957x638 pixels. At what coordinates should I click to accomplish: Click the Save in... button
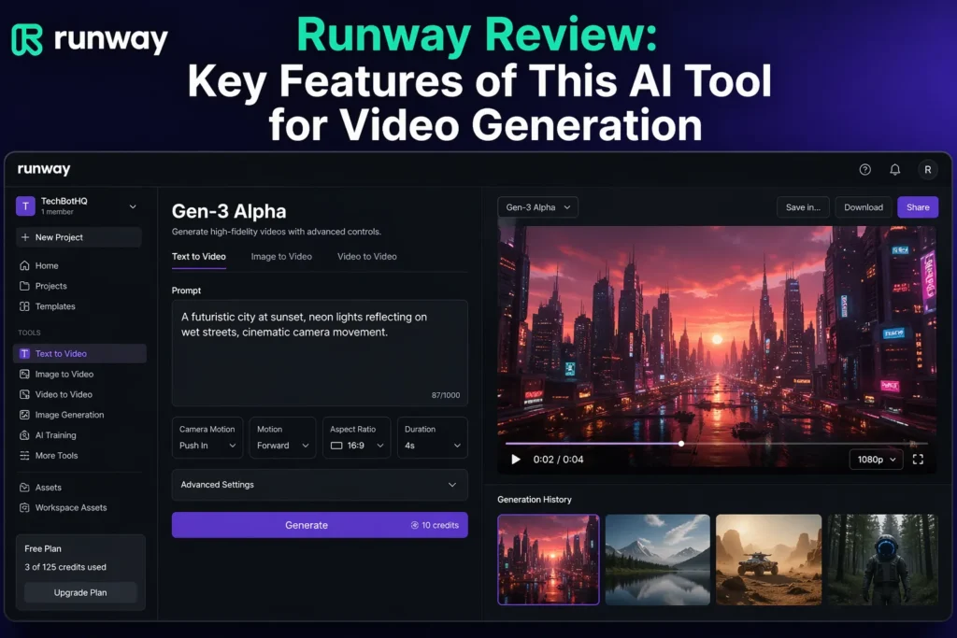point(803,207)
